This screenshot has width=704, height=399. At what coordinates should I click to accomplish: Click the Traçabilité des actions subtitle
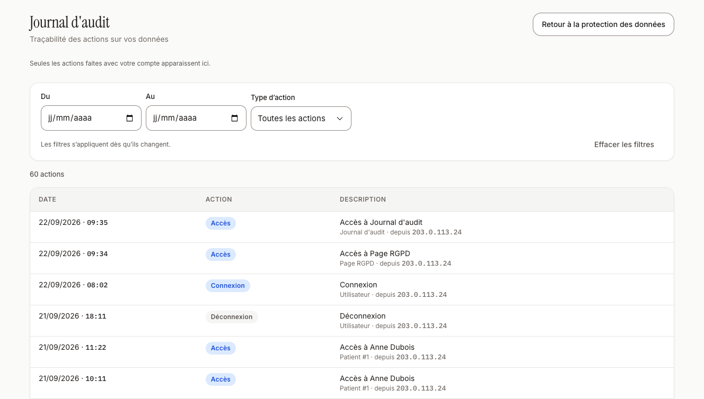click(99, 39)
